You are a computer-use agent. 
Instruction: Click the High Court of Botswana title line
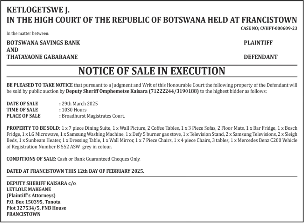pyautogui.click(x=152, y=20)
